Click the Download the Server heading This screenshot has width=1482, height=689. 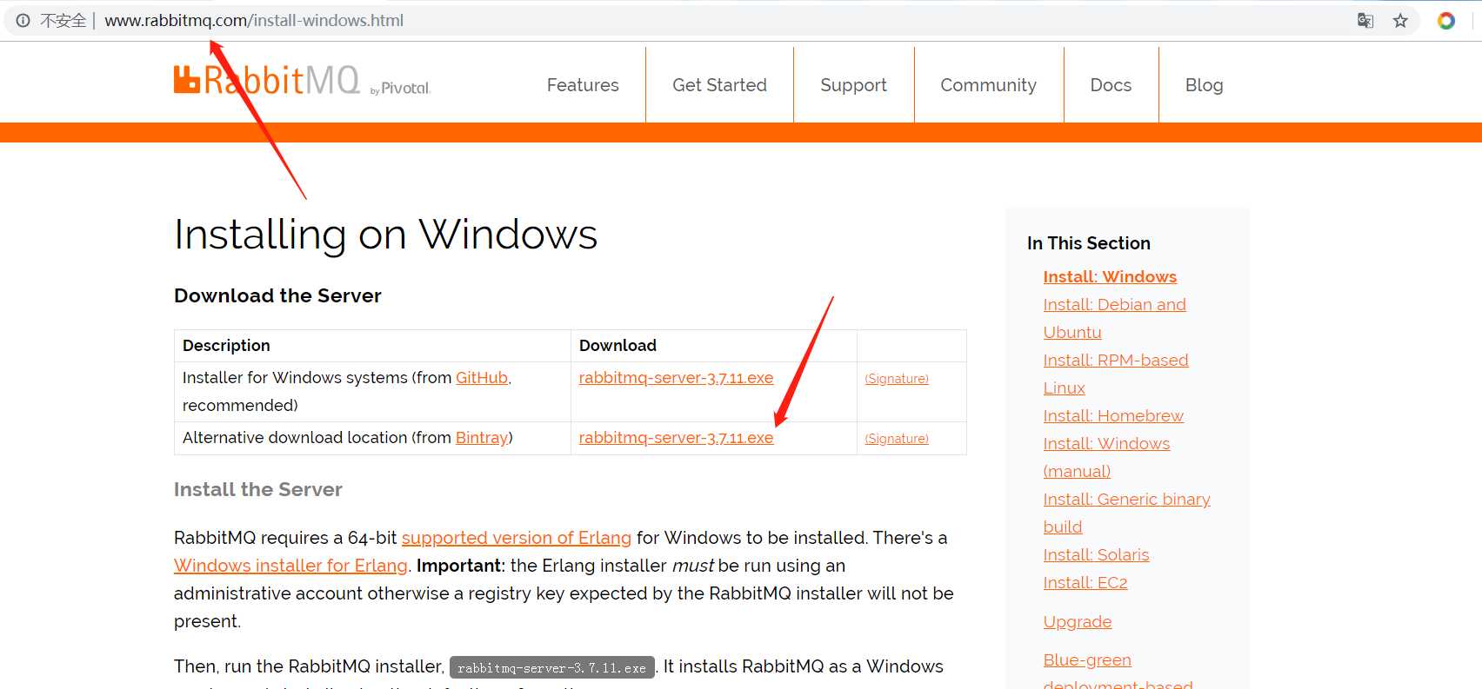click(x=277, y=295)
